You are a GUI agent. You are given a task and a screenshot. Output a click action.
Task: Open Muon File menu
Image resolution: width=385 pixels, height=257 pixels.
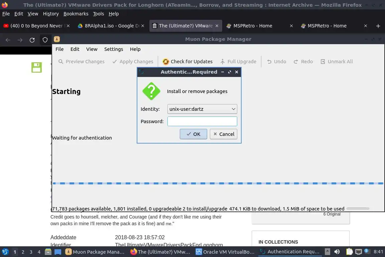tap(59, 49)
